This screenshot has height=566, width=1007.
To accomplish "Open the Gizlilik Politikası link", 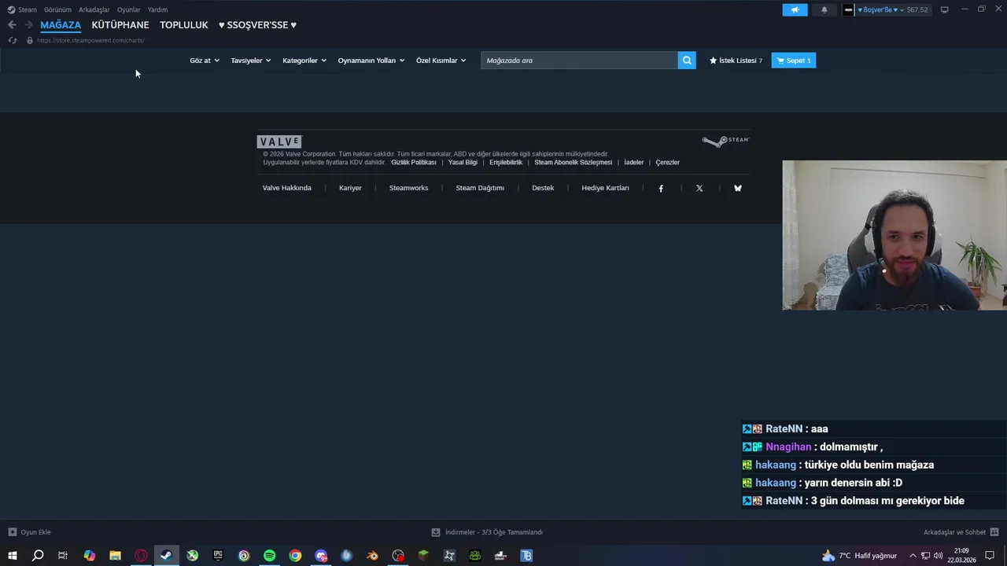I will click(414, 163).
